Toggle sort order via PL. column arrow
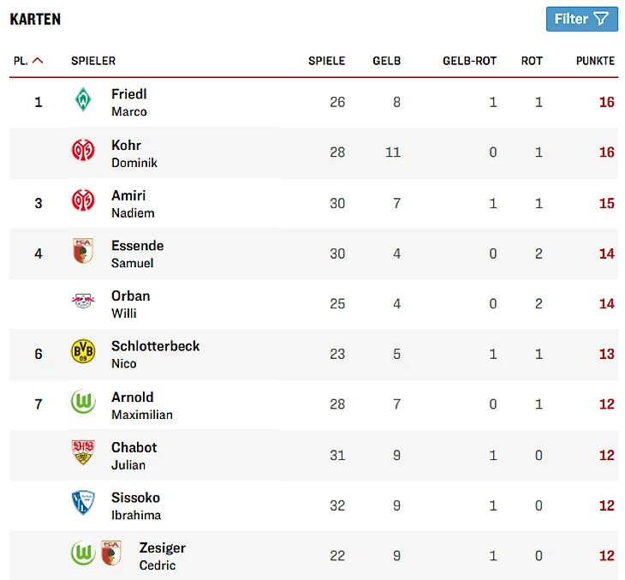 tap(38, 61)
